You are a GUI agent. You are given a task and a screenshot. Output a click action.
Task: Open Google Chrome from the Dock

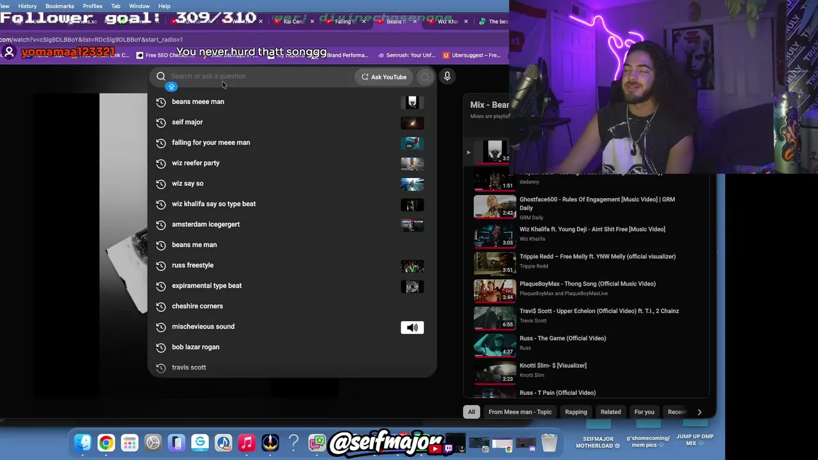[106, 443]
